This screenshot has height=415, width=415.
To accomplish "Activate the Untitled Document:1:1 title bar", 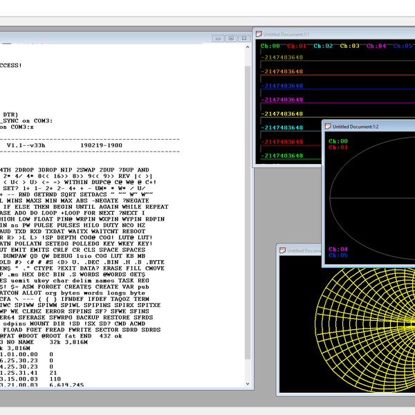I will 335,34.
